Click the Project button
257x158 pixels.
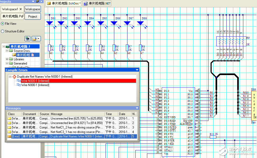[33, 17]
